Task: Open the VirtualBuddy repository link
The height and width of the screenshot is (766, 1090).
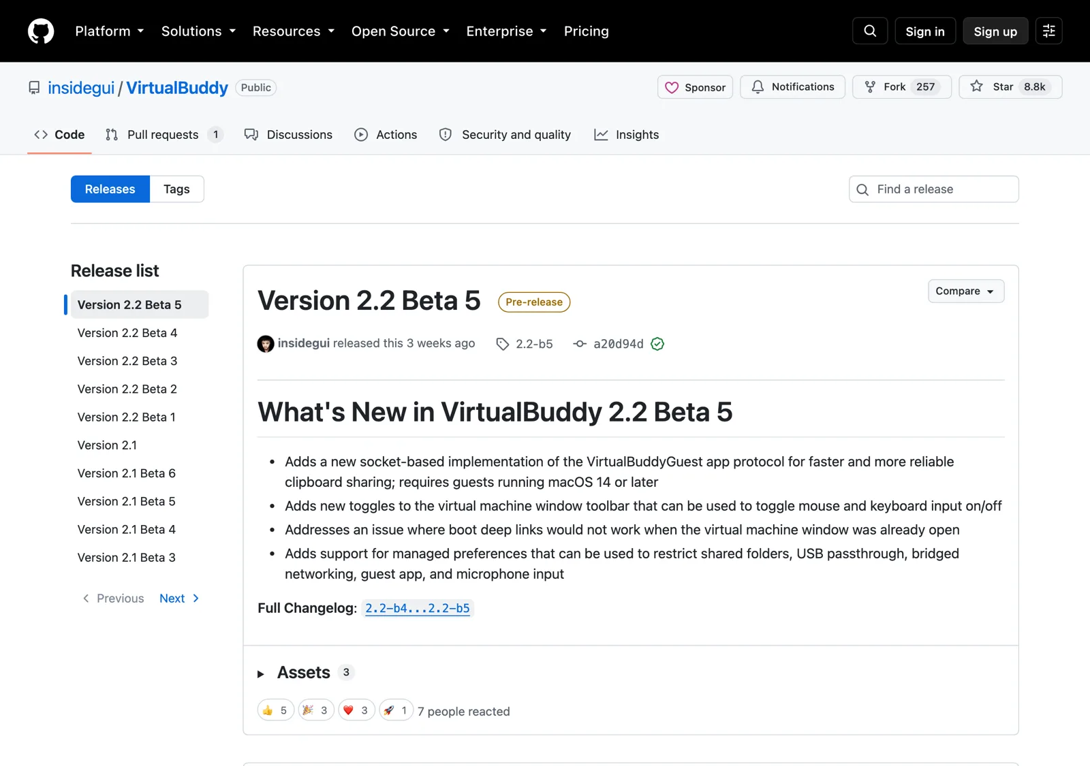Action: coord(177,88)
